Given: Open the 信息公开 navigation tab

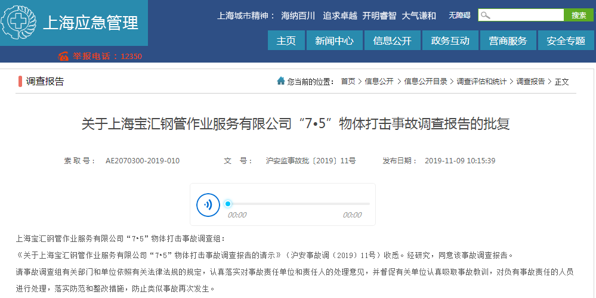Looking at the screenshot, I should [393, 41].
